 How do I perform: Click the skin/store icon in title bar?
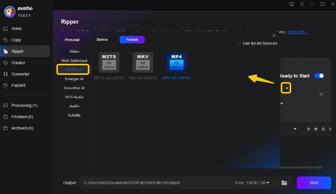coord(292,4)
